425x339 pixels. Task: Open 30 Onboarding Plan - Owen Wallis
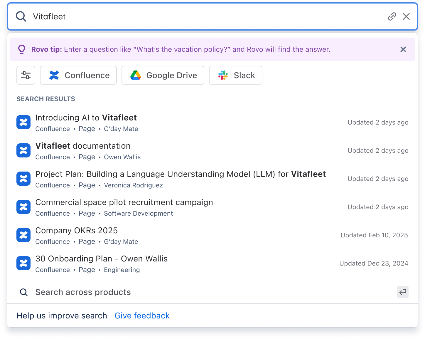tap(101, 259)
